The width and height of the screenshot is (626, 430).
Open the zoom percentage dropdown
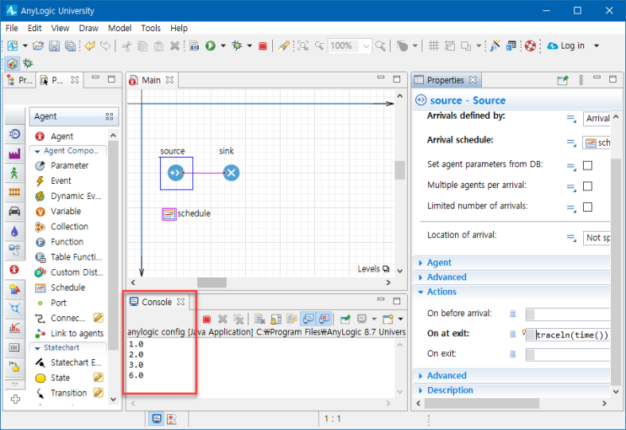click(367, 46)
